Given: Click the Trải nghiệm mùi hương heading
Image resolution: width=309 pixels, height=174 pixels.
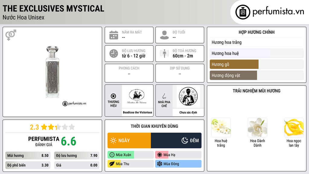Looking at the screenshot, I should click(x=256, y=91).
